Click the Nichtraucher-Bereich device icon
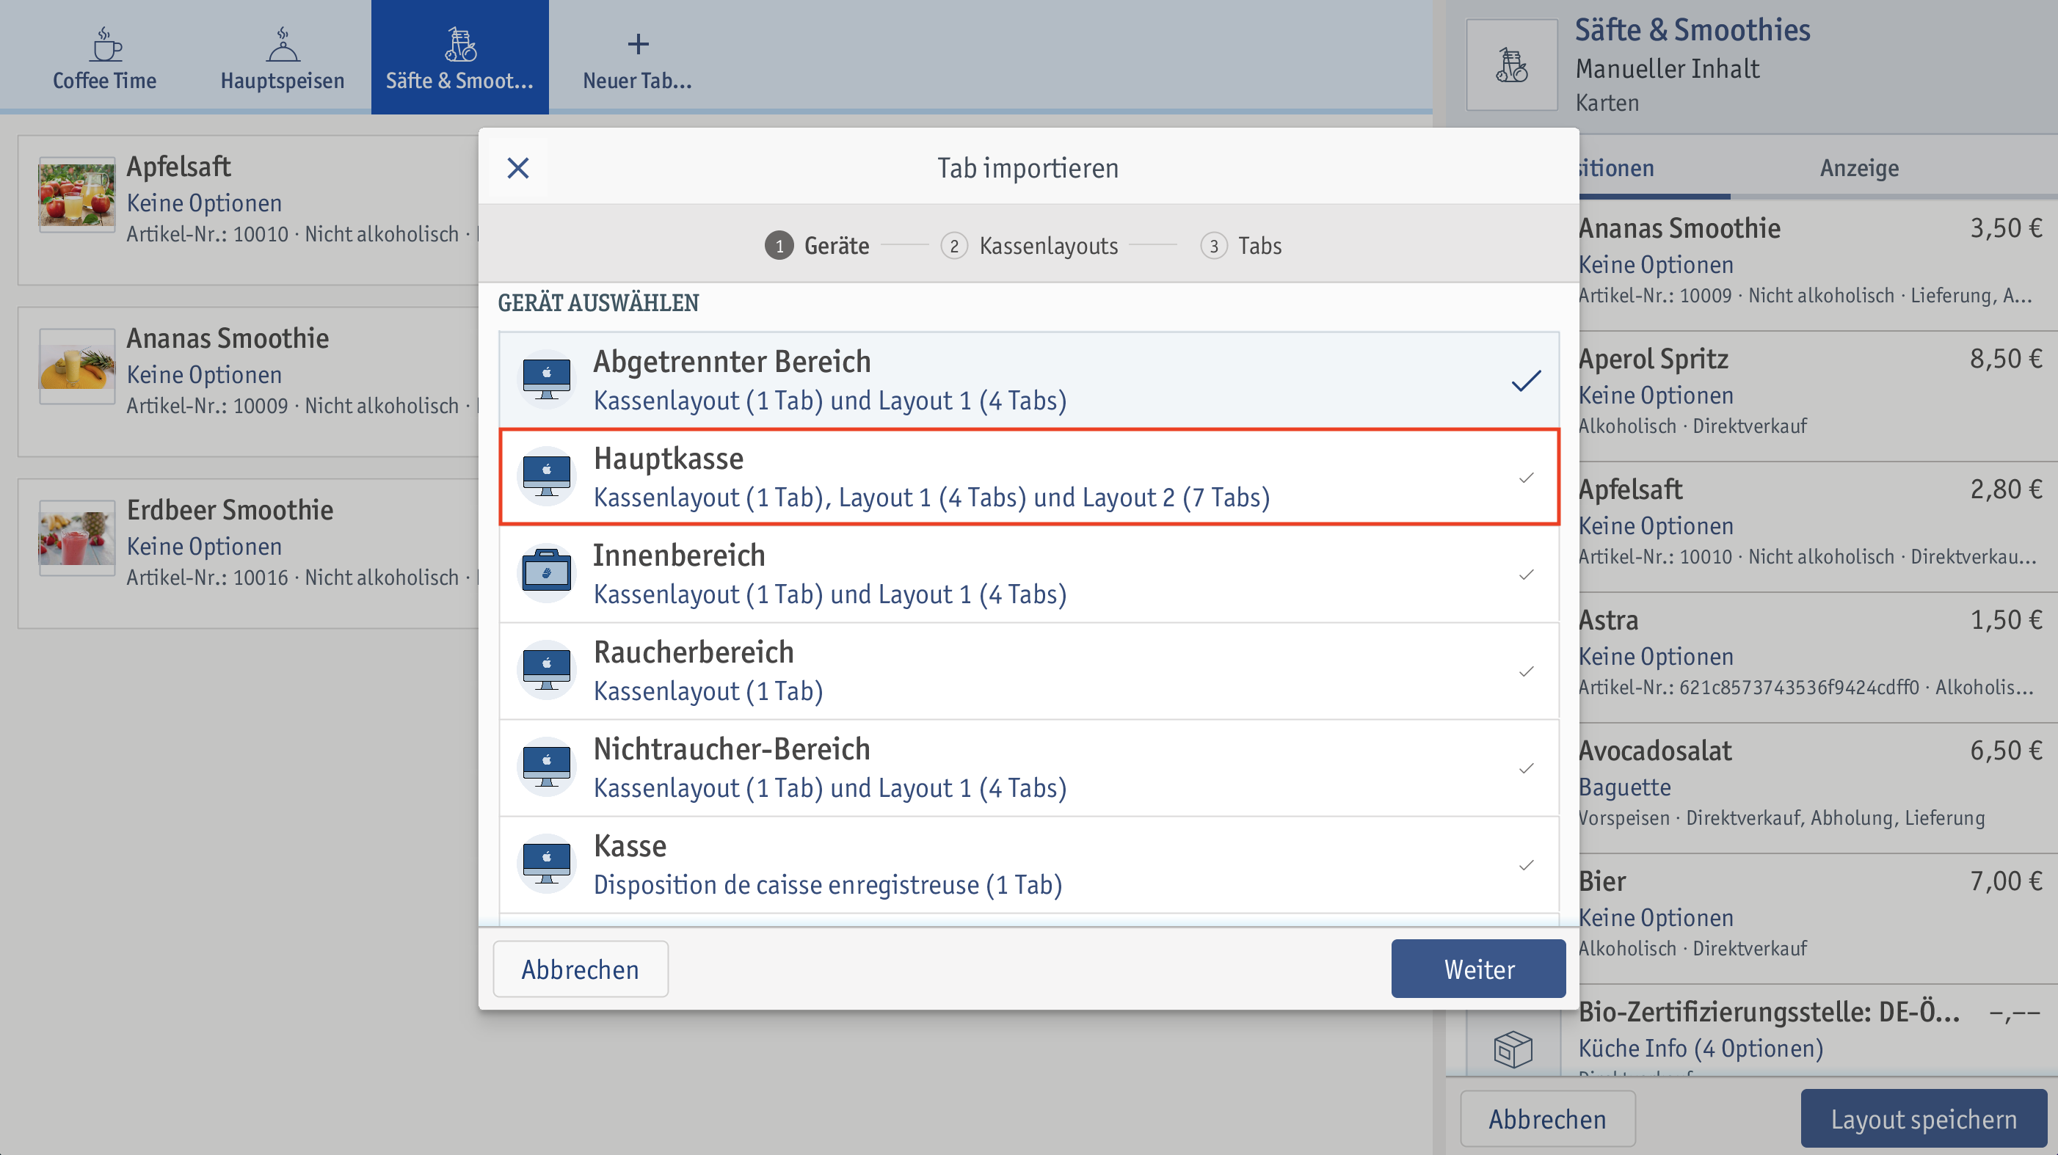 pos(547,766)
